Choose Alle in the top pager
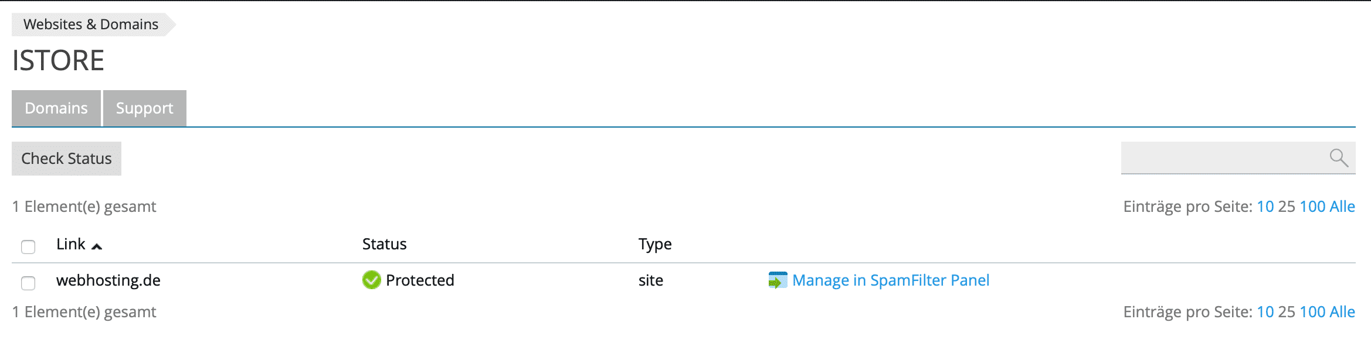Screen dimensions: 1371x343 [1342, 207]
